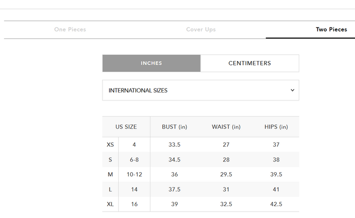Viewport: 355px width, 218px height.
Task: Select the M size label
Action: pyautogui.click(x=110, y=174)
